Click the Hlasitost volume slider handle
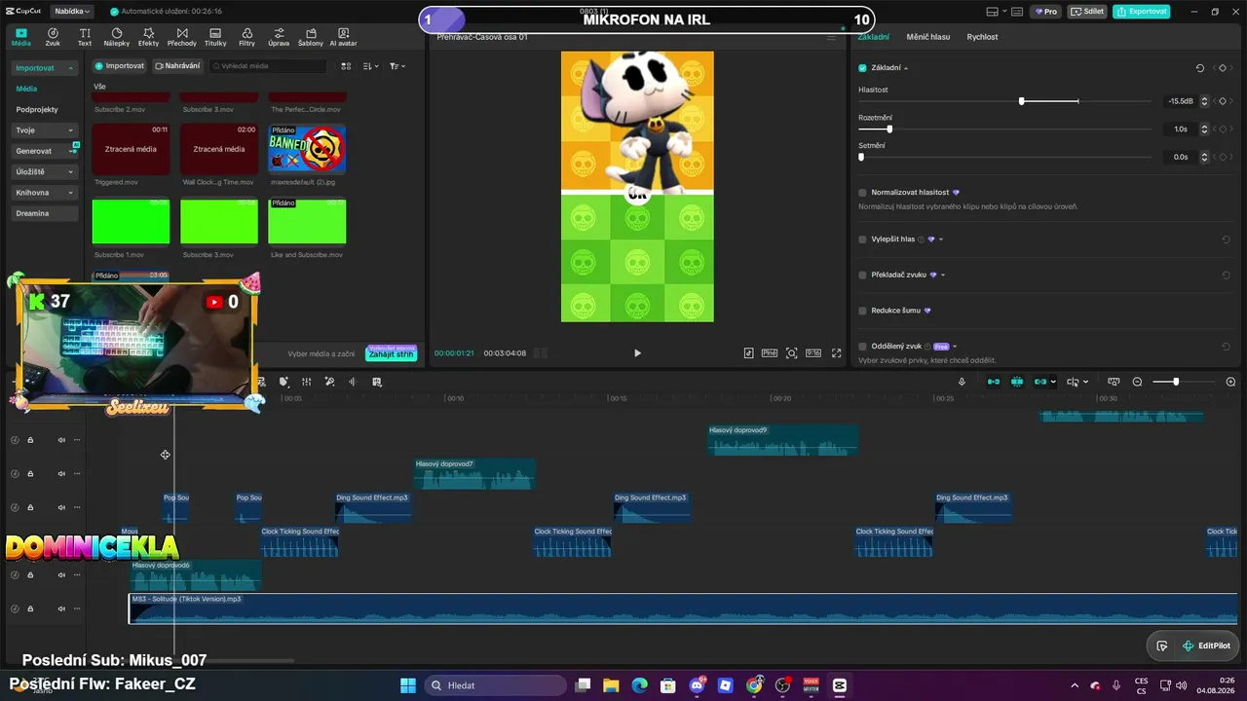Screen dimensions: 1247x701 (x=1021, y=101)
